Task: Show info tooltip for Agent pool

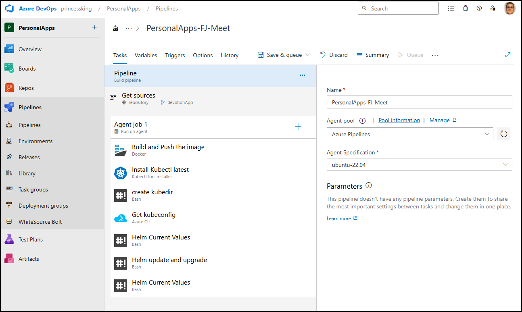Action: (x=362, y=120)
